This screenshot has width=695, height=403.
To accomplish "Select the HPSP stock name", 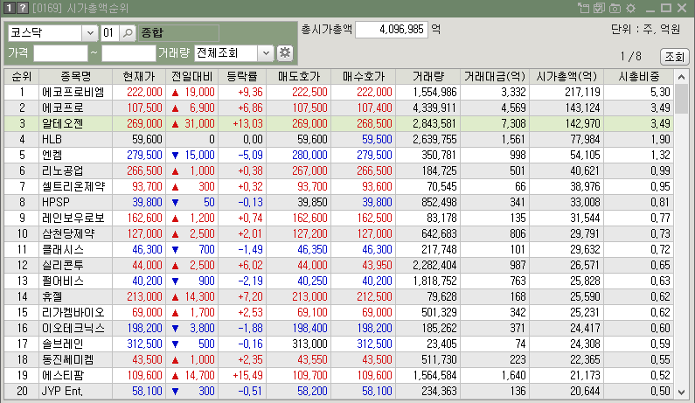I will coord(56,203).
